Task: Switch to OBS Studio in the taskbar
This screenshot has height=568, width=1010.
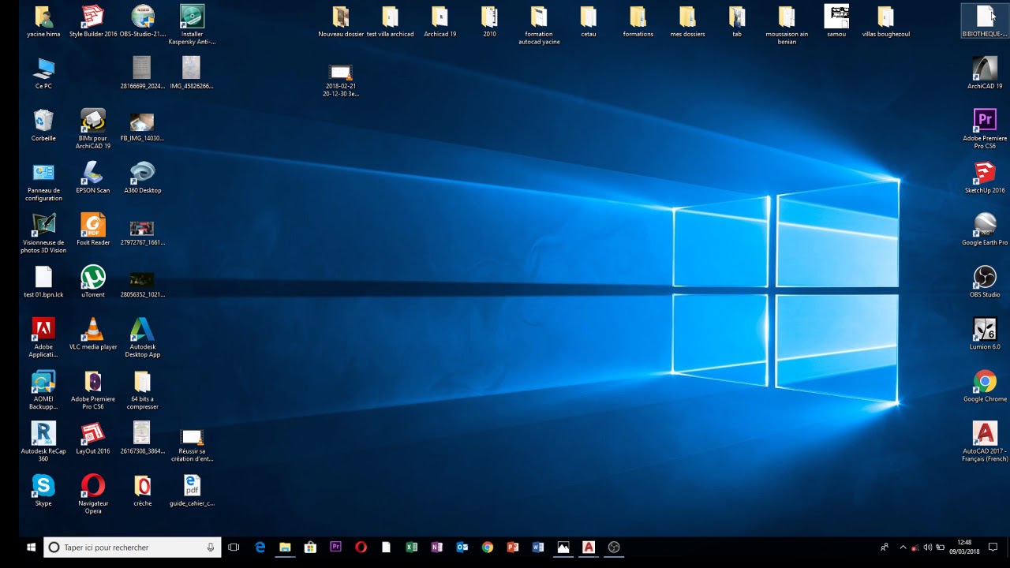Action: 613,547
